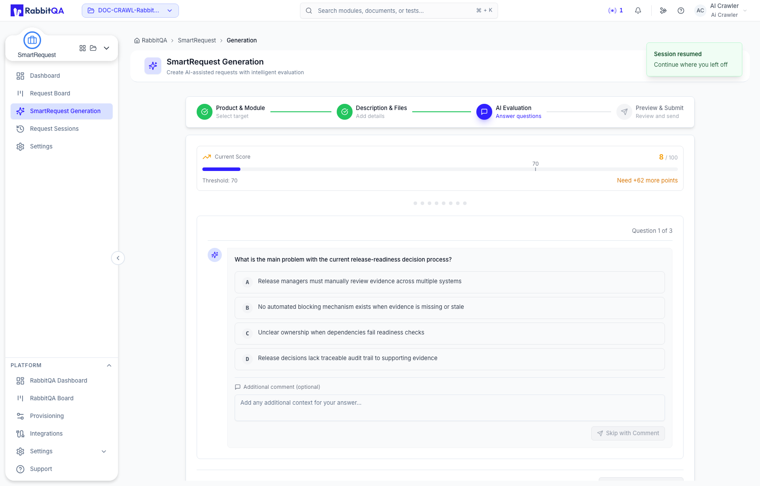The image size is (760, 486).
Task: Click the first pagination dot below the score
Action: (415, 203)
